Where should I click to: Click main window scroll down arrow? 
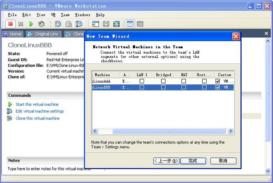[x=268, y=171]
